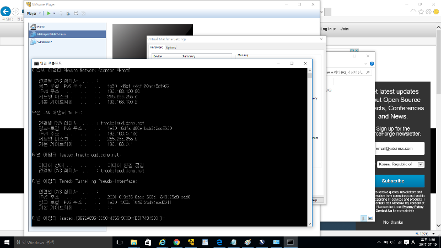The width and height of the screenshot is (441, 248).
Task: Switch to Hardware tab in Virtual Machine Settings
Action: tap(157, 47)
